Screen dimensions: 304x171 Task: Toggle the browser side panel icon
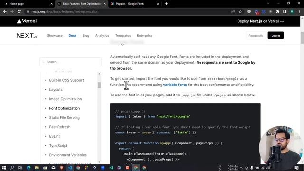tap(285, 11)
